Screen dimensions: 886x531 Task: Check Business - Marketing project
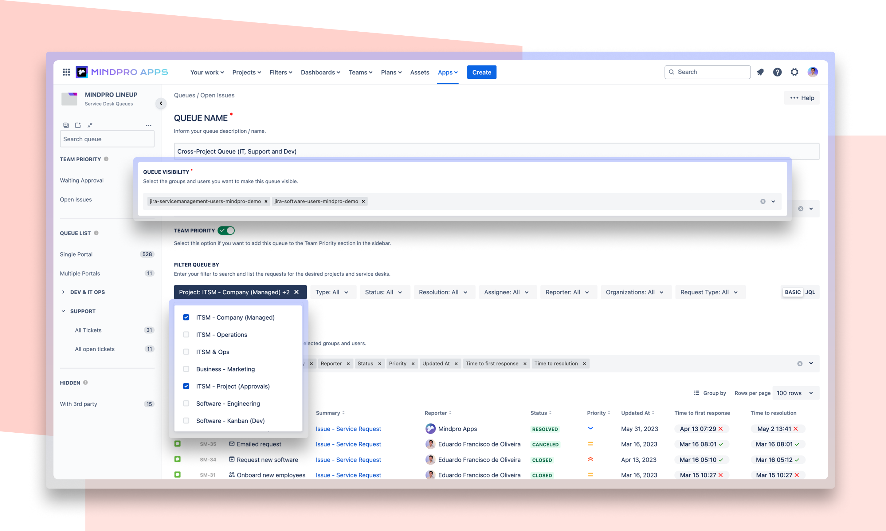pyautogui.click(x=186, y=369)
